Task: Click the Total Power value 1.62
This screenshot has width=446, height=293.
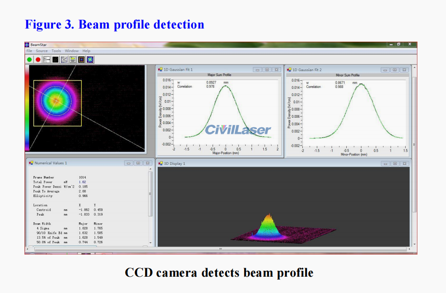Action: [x=82, y=182]
